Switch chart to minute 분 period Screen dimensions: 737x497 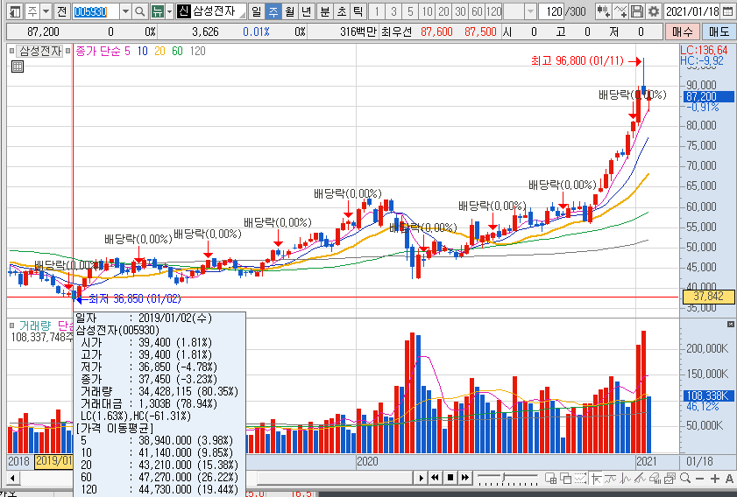pyautogui.click(x=325, y=11)
